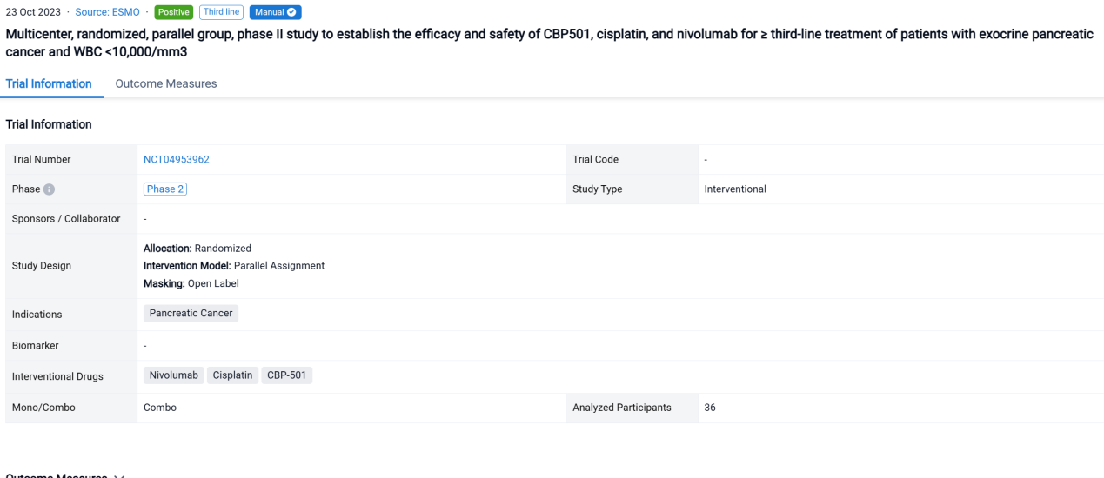Click the Analyzed Participants value 36

(710, 408)
